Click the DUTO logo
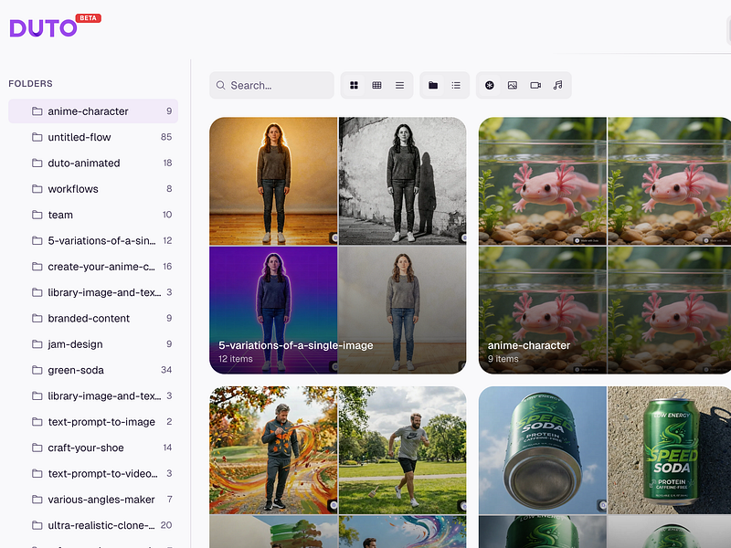The width and height of the screenshot is (731, 548). (43, 28)
